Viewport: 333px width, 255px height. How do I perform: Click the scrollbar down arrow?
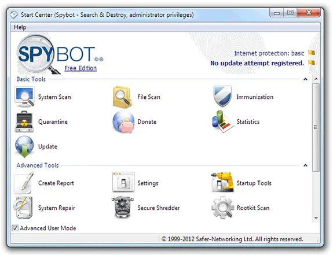click(x=316, y=218)
